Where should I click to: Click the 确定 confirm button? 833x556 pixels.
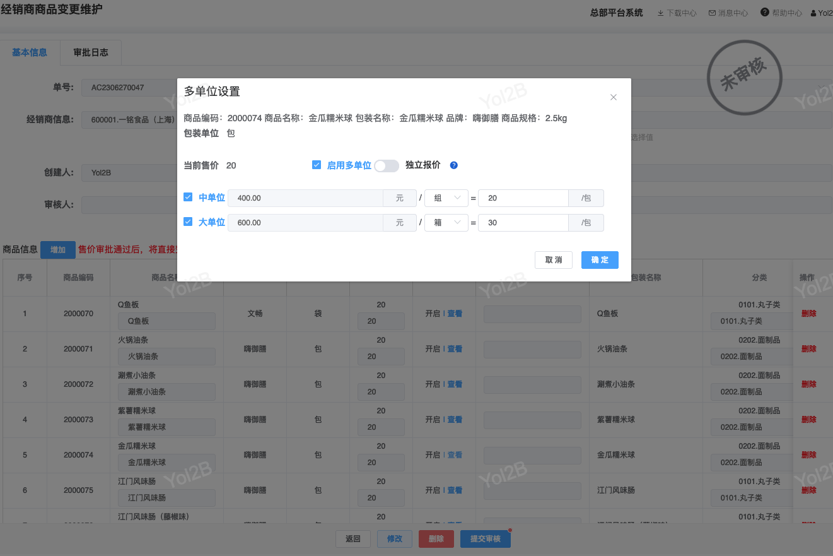click(600, 260)
